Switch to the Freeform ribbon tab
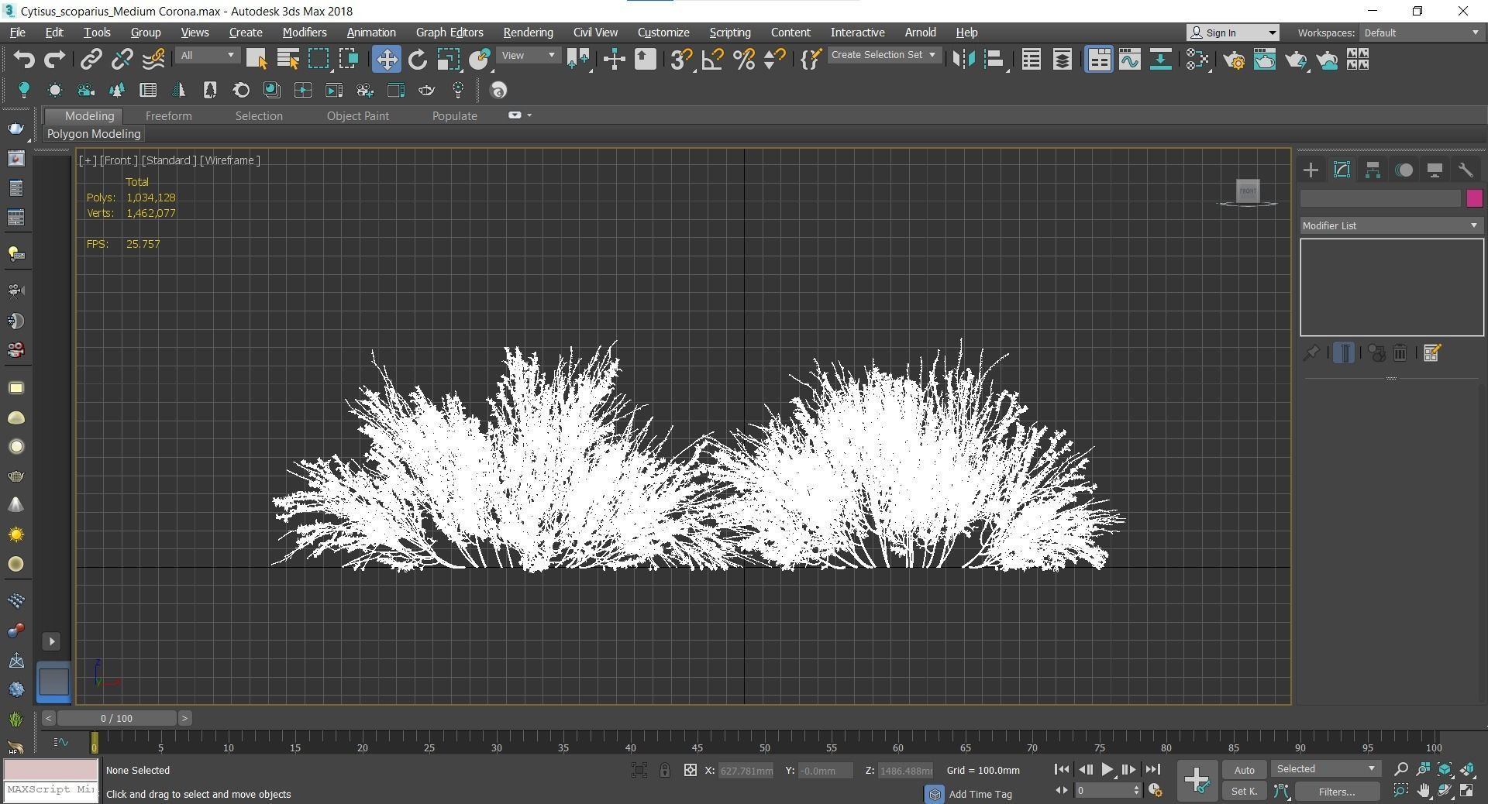Viewport: 1488px width, 804px height. [168, 115]
